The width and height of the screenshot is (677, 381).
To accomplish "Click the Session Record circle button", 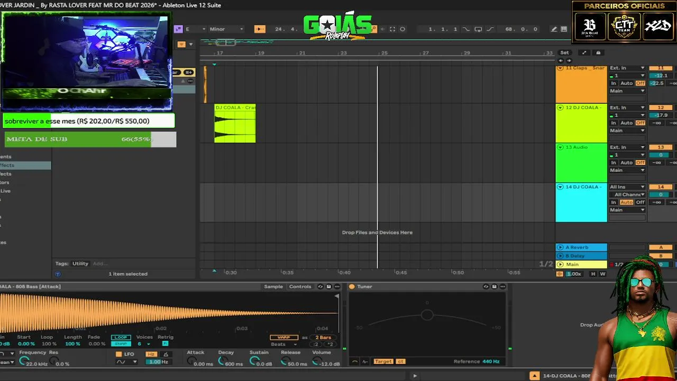I will (402, 29).
